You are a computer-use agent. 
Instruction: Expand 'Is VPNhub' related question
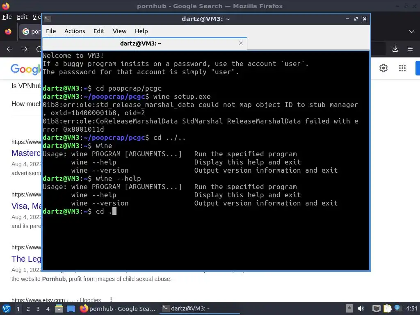26,86
